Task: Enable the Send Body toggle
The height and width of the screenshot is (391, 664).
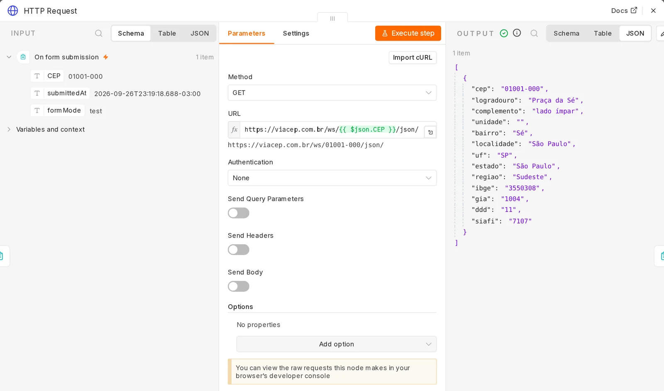Action: click(x=239, y=287)
